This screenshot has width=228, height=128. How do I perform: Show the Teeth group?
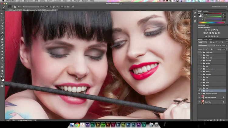(199, 83)
